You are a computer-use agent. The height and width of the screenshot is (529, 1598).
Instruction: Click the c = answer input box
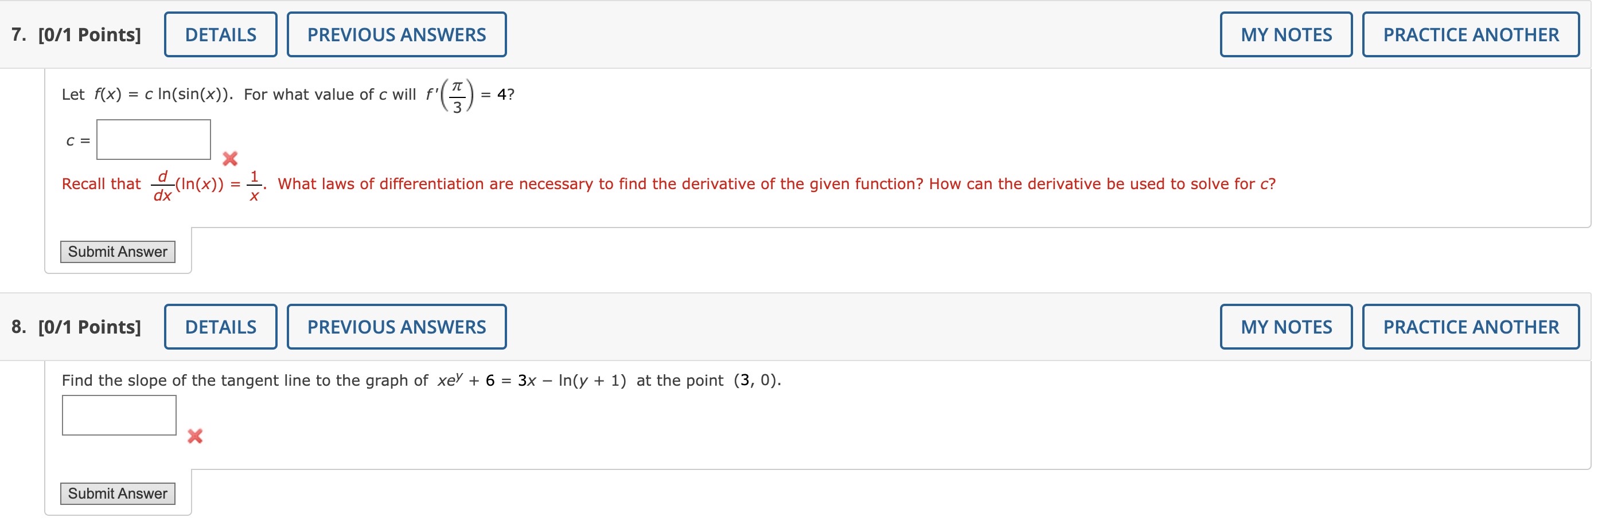click(x=153, y=139)
